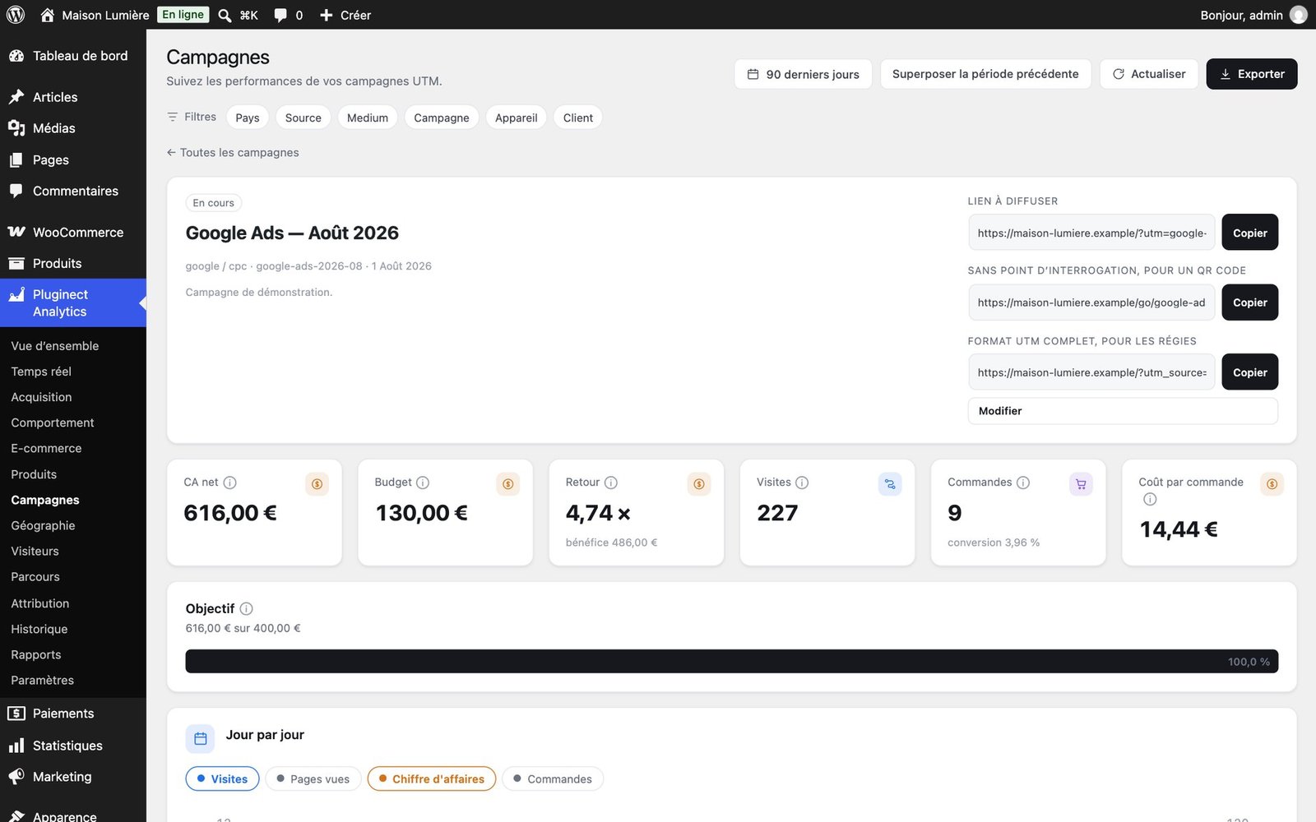Click the Tableau de bord gauge icon

click(x=16, y=56)
